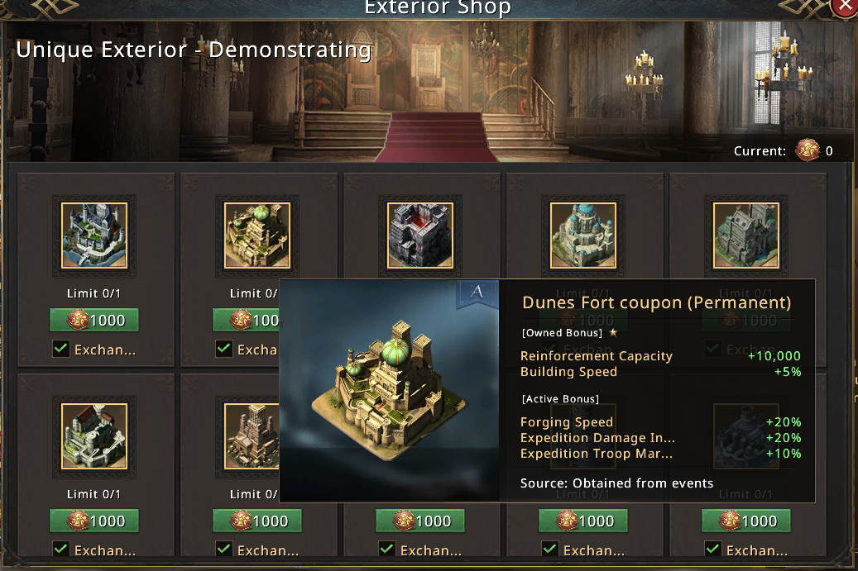Click the large Dunes Fort preview image
Viewport: 858px width, 571px height.
point(389,390)
